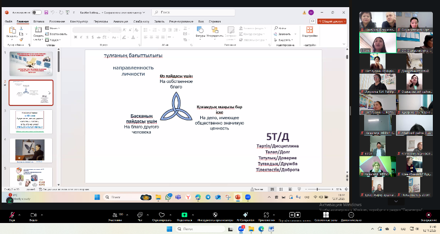Toggle the AutoSave switch in PowerPoint

pyautogui.click(x=37, y=12)
